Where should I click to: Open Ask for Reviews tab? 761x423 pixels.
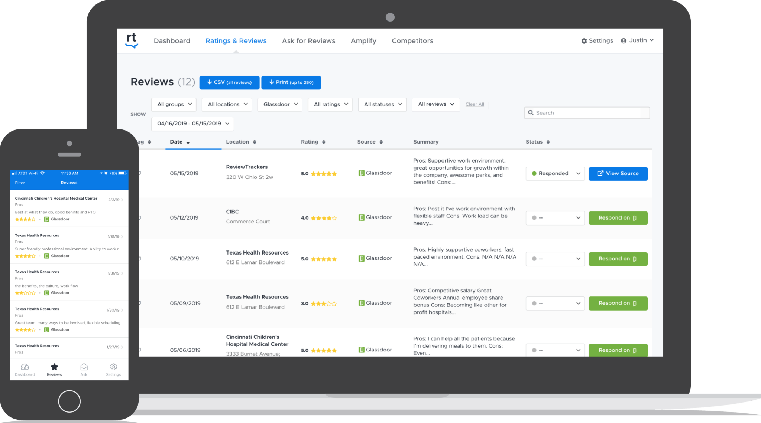pos(308,41)
